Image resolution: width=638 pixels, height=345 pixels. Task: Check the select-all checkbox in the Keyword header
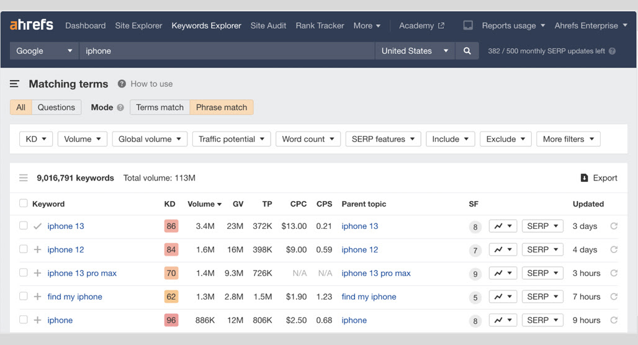23,203
